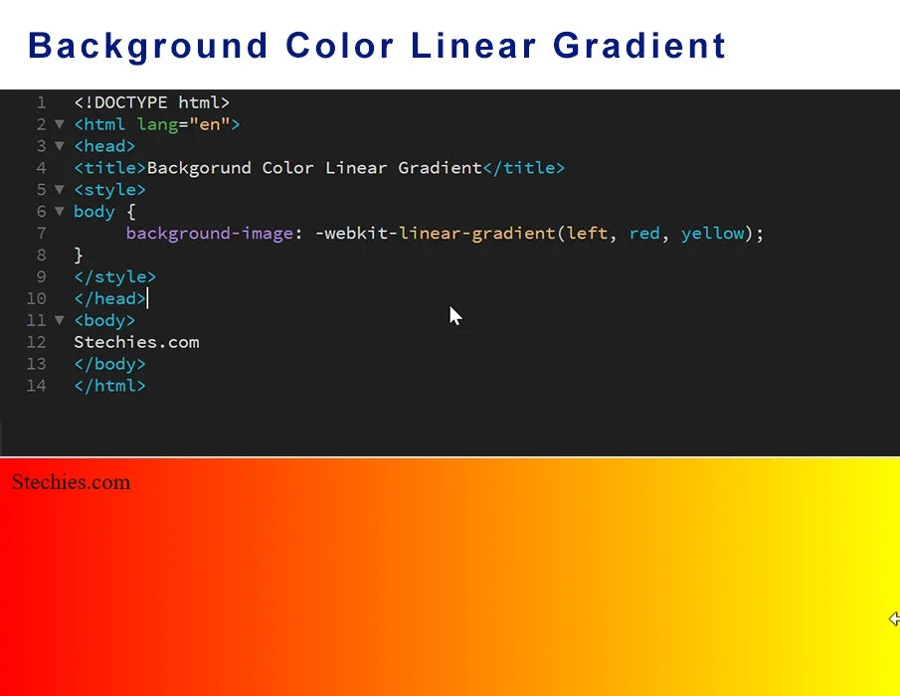Click the background-image property name
This screenshot has width=900, height=696.
point(210,234)
